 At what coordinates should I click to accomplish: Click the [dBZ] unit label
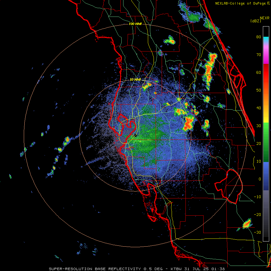(x=256, y=21)
